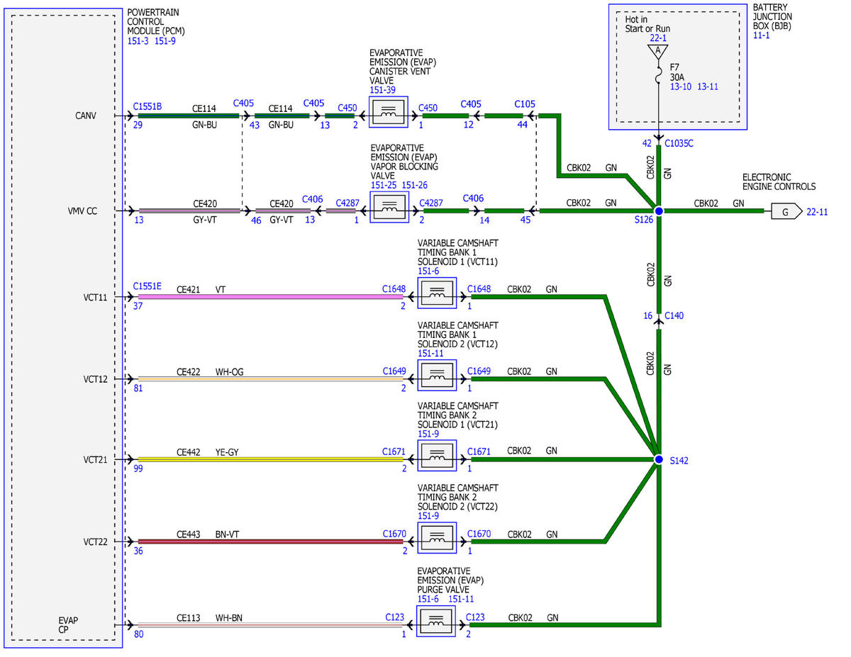Click the C1551B connector label
Viewport: 851px width, 657px height.
pyautogui.click(x=148, y=106)
